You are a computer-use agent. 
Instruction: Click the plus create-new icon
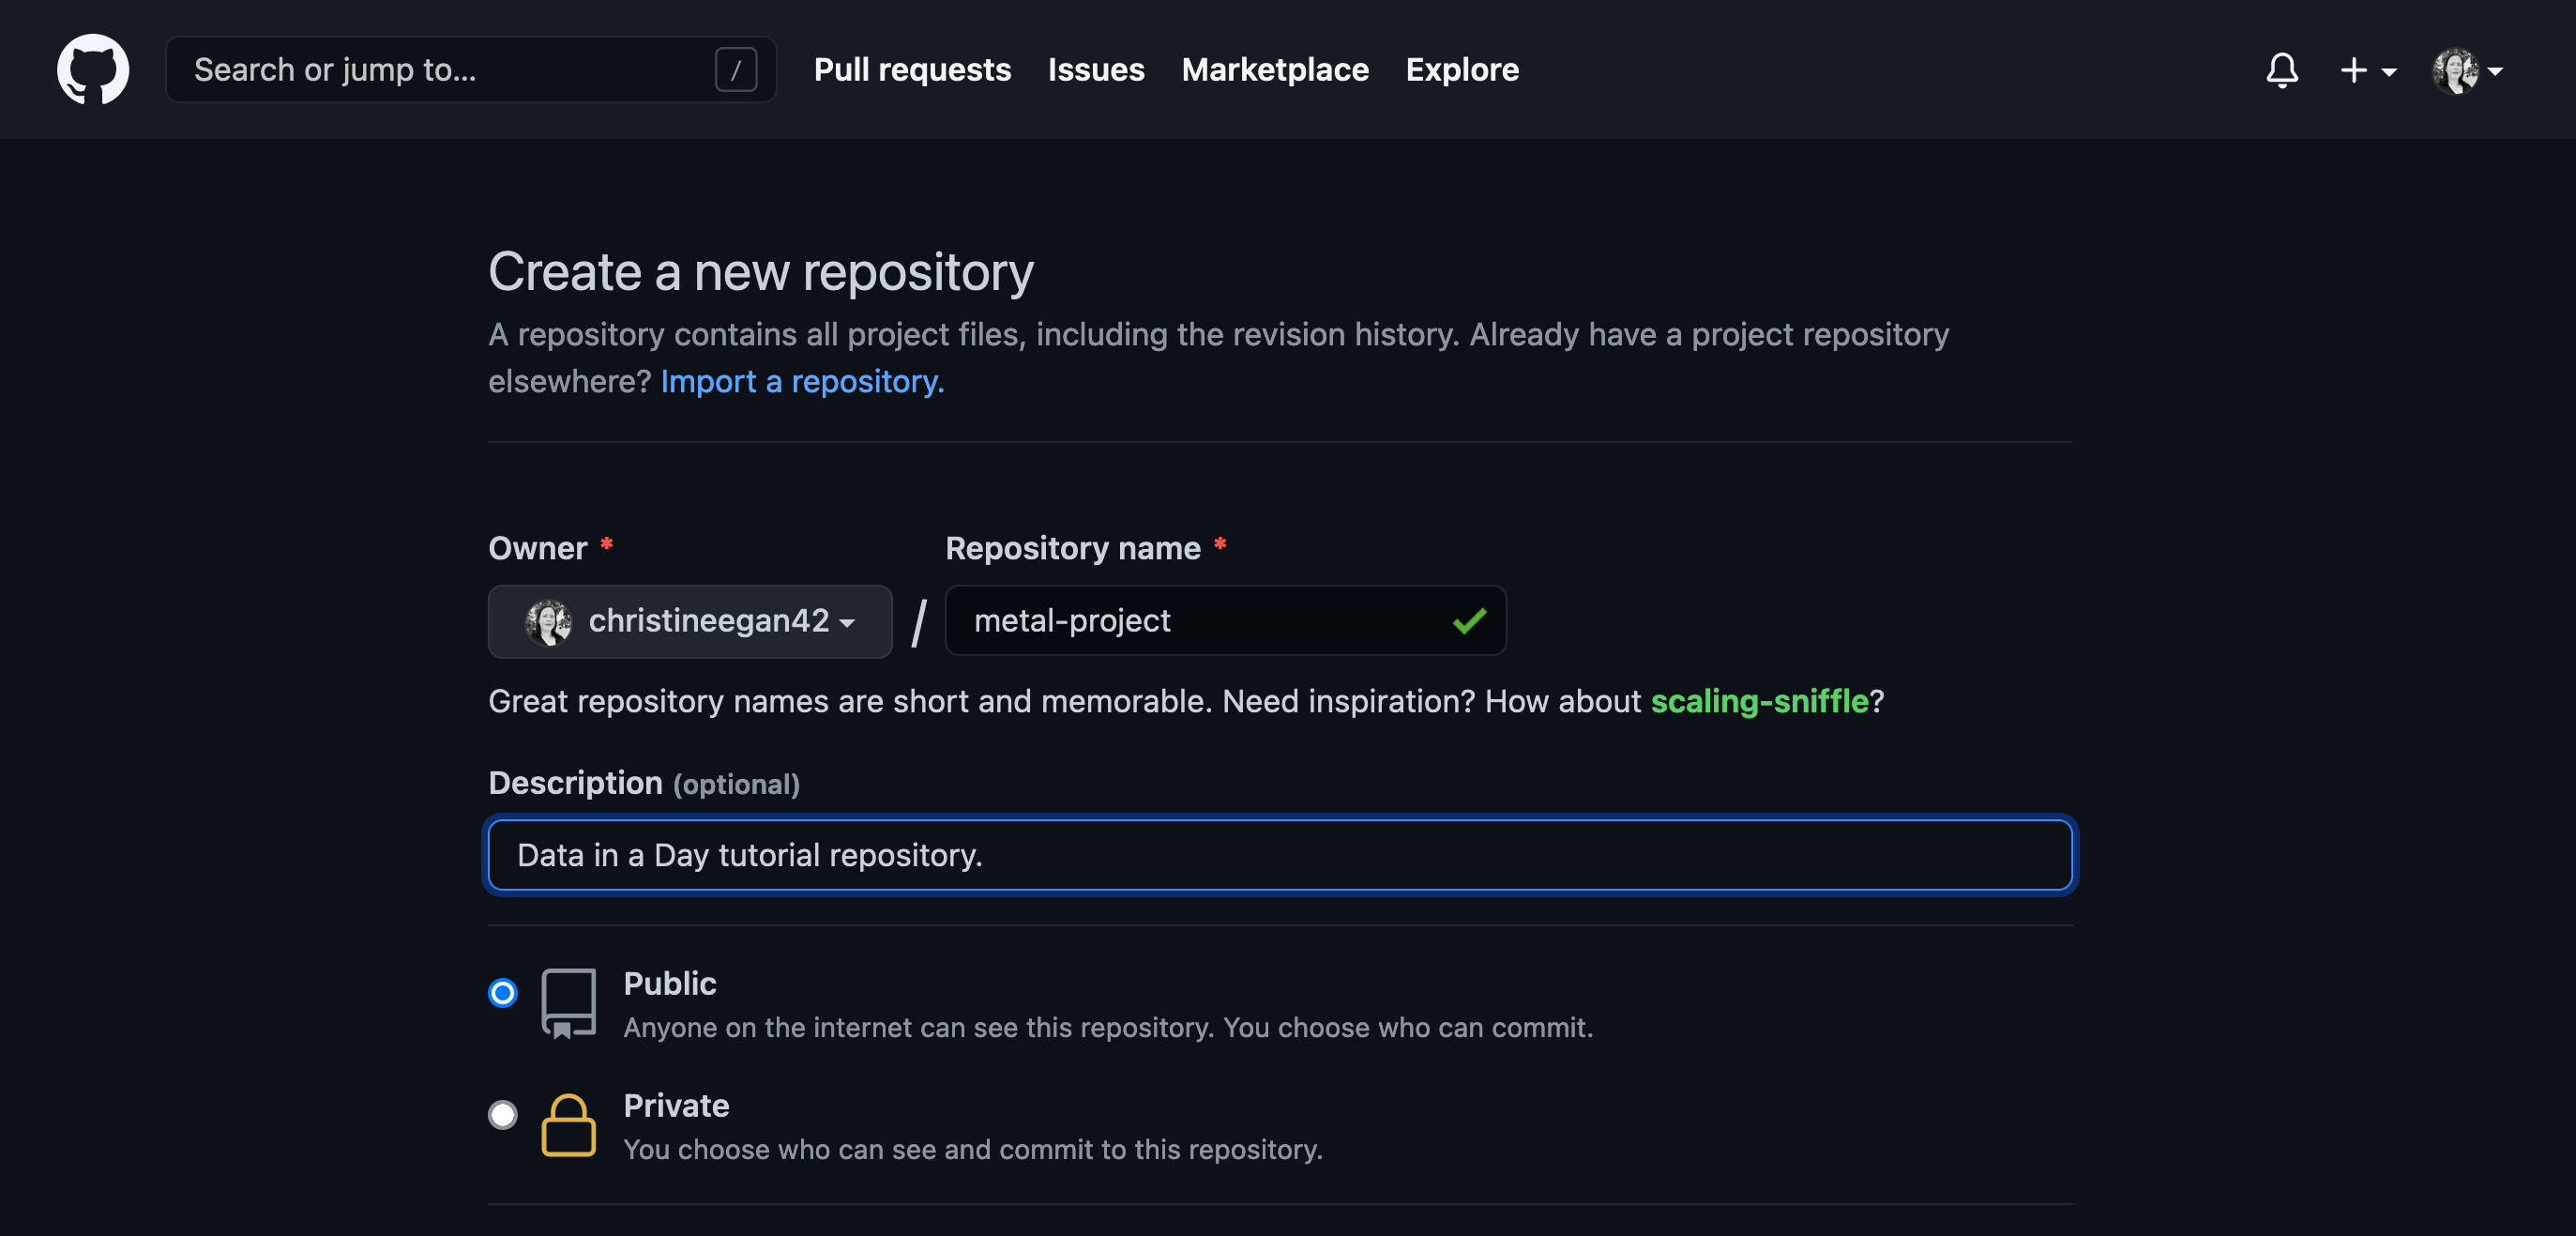[2353, 70]
